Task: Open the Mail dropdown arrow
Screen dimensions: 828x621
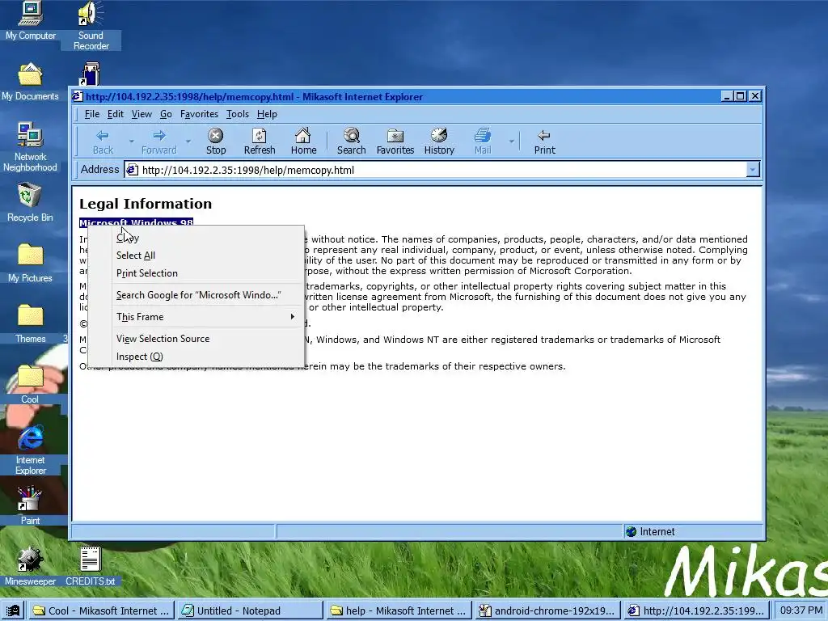Action: 511,142
